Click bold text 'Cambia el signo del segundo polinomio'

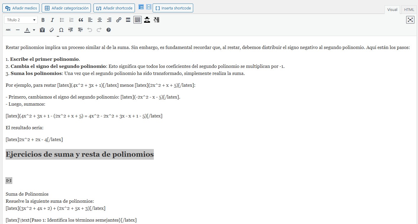click(58, 66)
